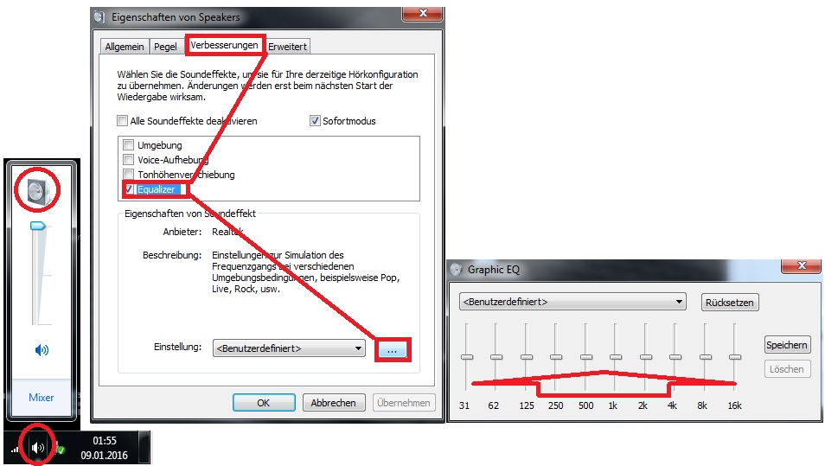
Task: Click the 1k band slider handle
Action: point(616,357)
